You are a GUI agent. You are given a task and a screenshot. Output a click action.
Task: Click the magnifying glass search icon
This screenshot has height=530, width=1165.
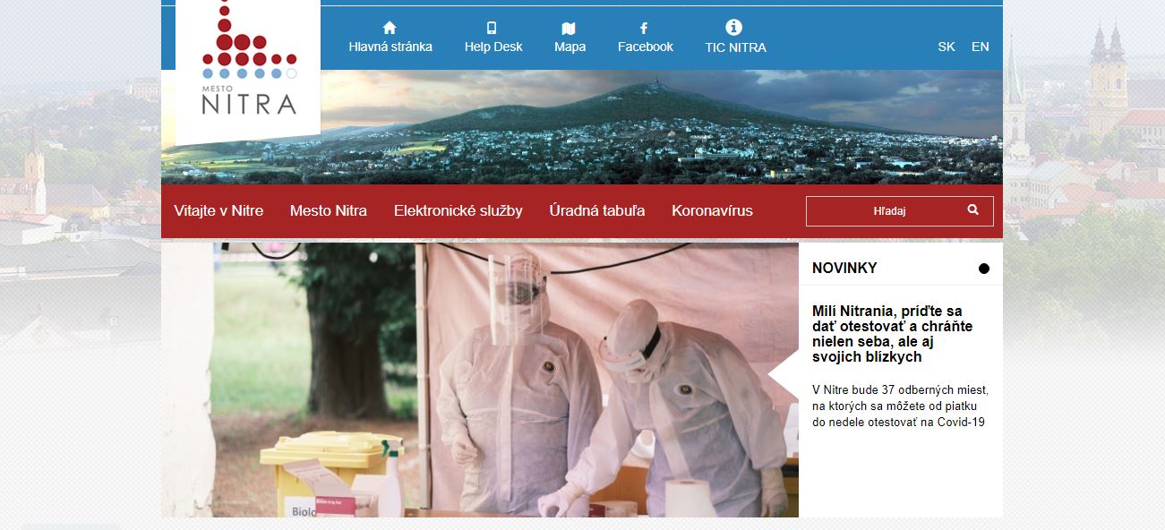[973, 210]
